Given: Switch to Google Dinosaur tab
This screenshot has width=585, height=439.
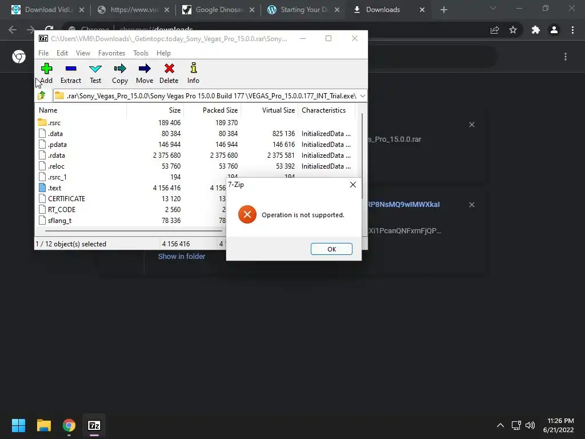Looking at the screenshot, I should [219, 10].
